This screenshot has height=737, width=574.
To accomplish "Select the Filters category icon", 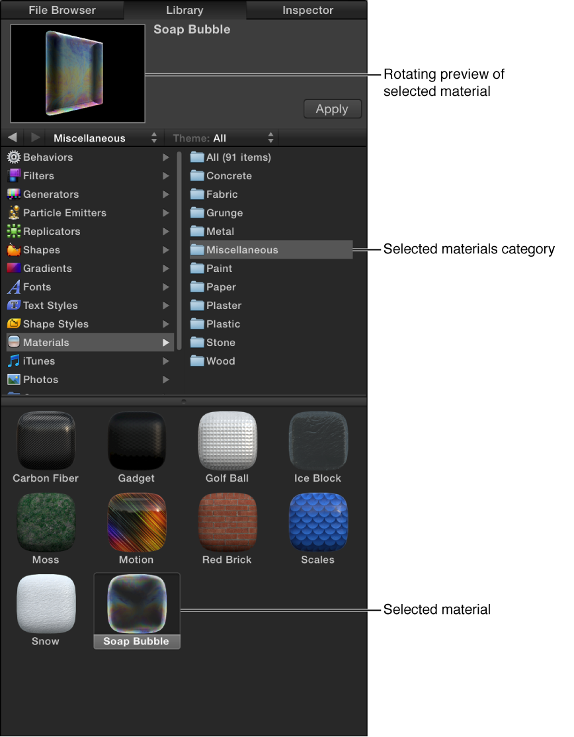I will (x=13, y=176).
